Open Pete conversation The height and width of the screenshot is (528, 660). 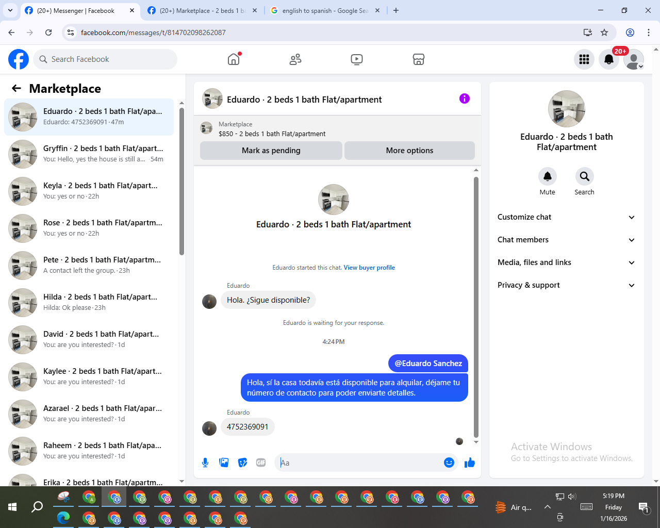click(89, 266)
